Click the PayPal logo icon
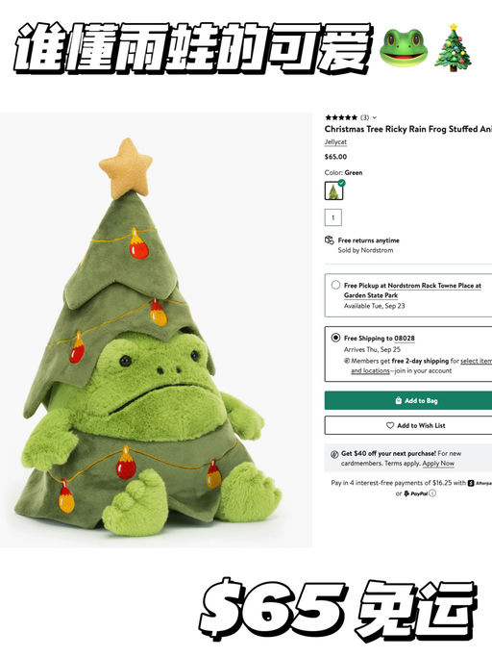Image resolution: width=492 pixels, height=657 pixels. pyautogui.click(x=416, y=493)
